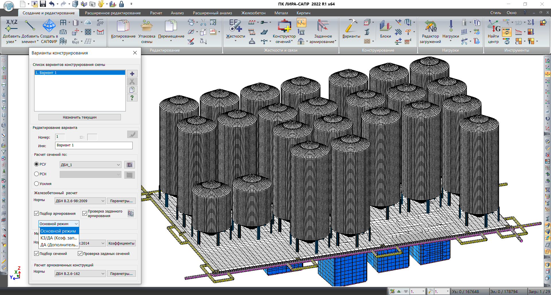Toggle the Подбор армирования checkbox
Viewport: 551px width, 295px height.
tap(36, 213)
